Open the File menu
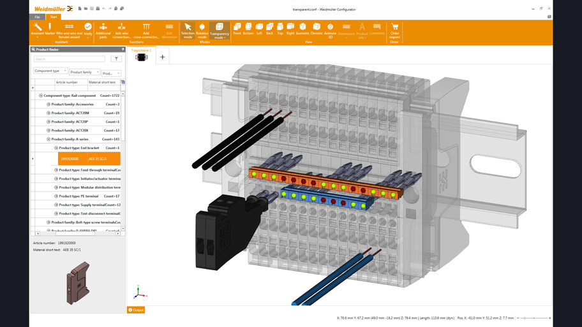Image resolution: width=582 pixels, height=327 pixels. point(37,17)
